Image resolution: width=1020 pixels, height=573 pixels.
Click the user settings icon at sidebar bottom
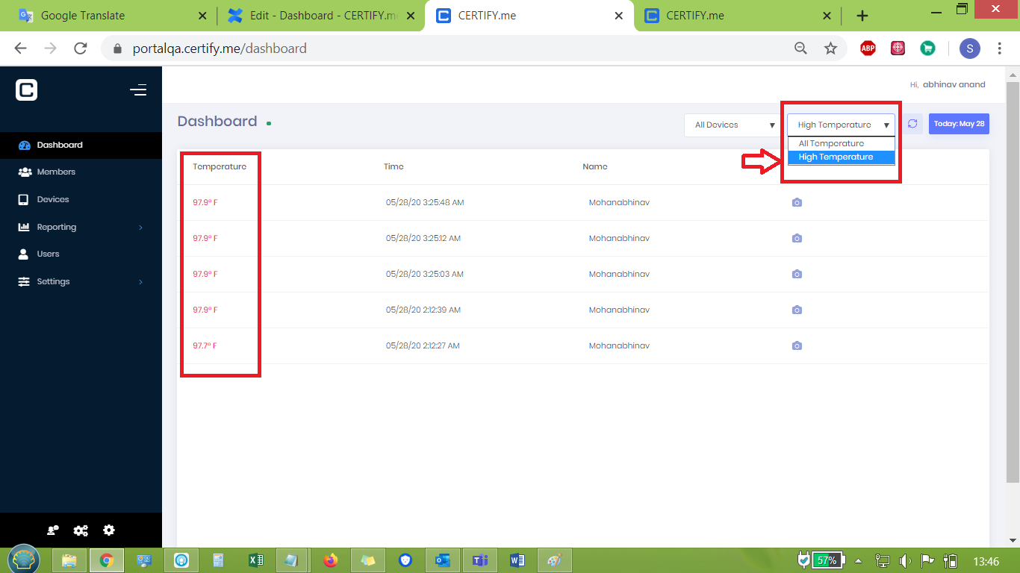tap(53, 530)
